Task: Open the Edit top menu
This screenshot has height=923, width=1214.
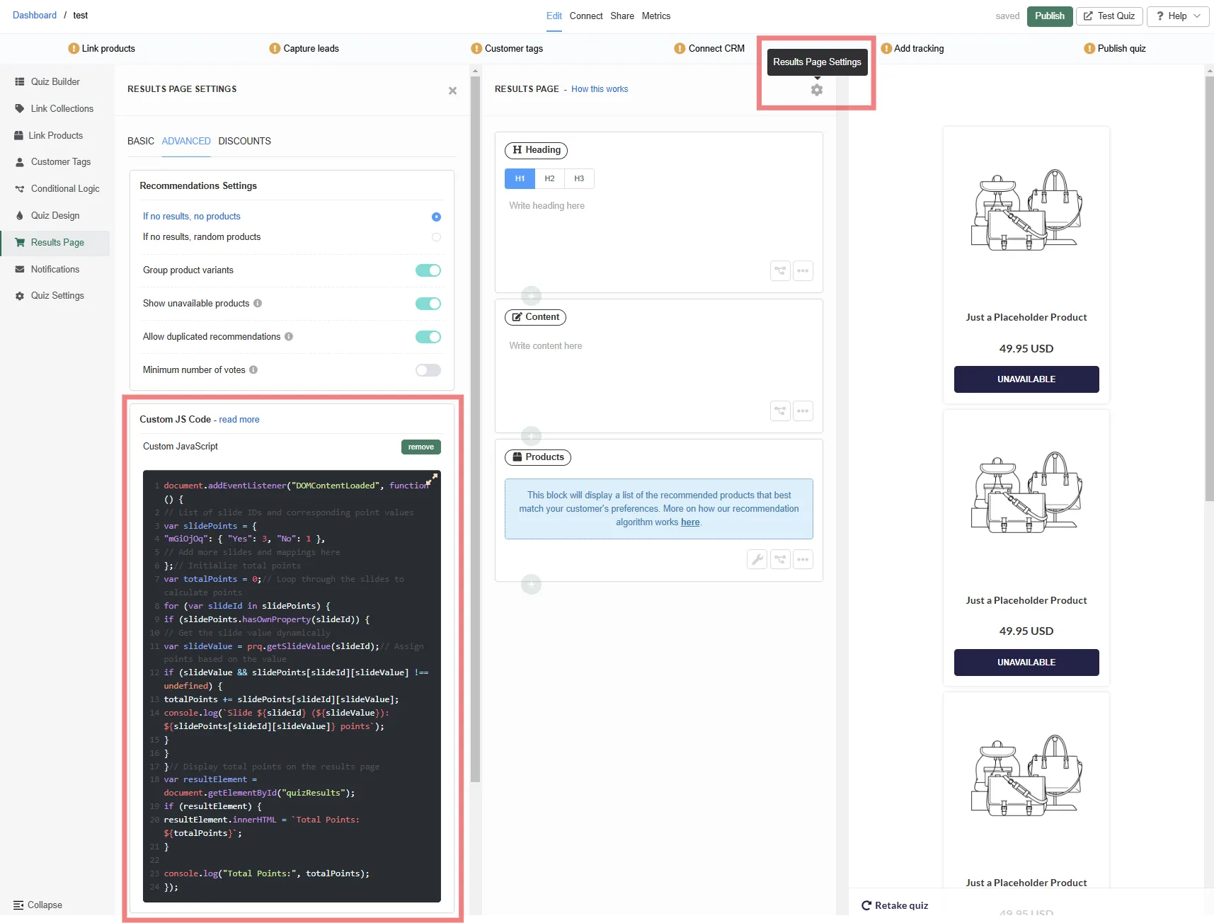Action: [x=554, y=16]
